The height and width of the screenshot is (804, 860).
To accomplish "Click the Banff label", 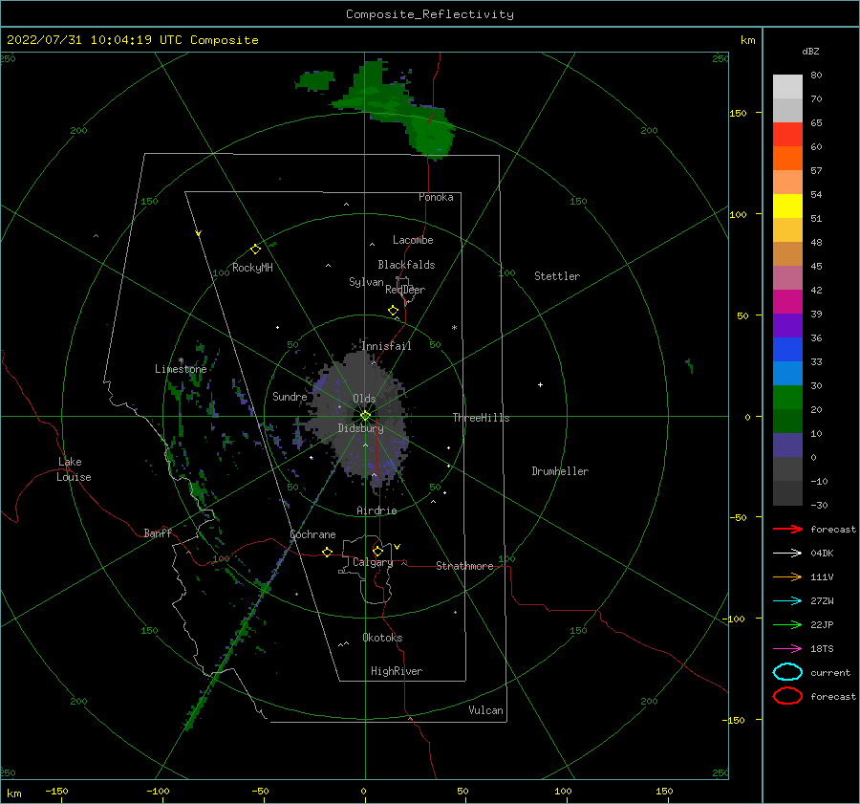I will (158, 532).
